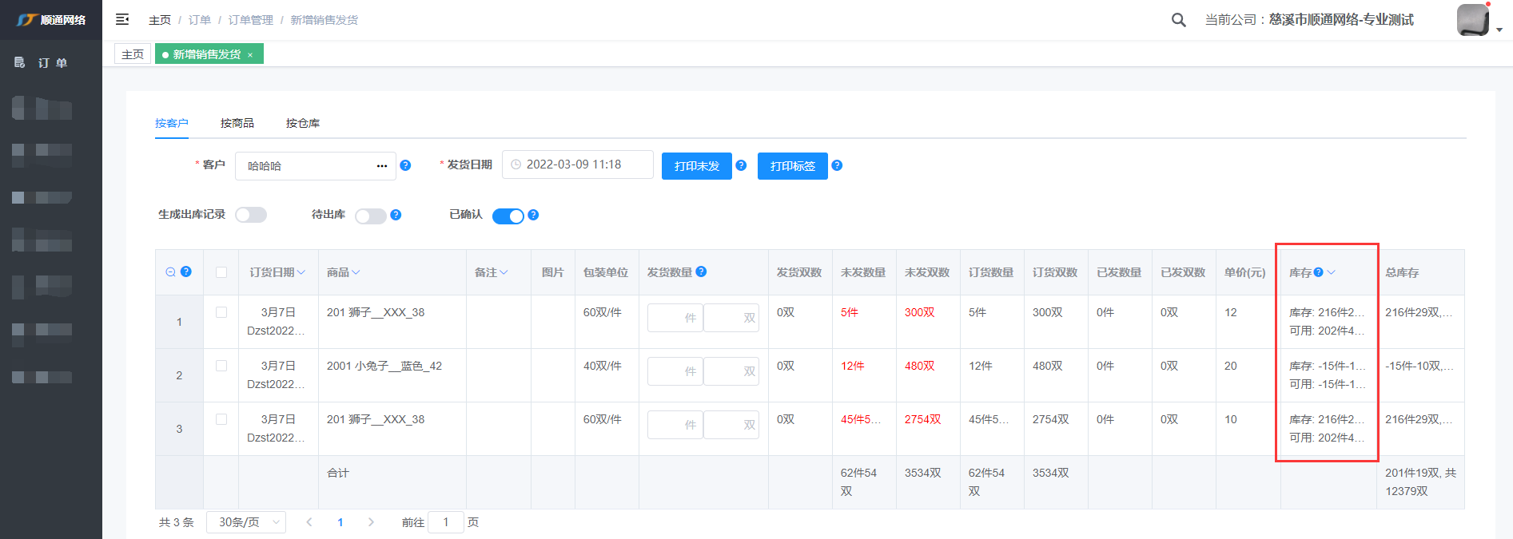Click the 发货日期 date input field

click(578, 164)
